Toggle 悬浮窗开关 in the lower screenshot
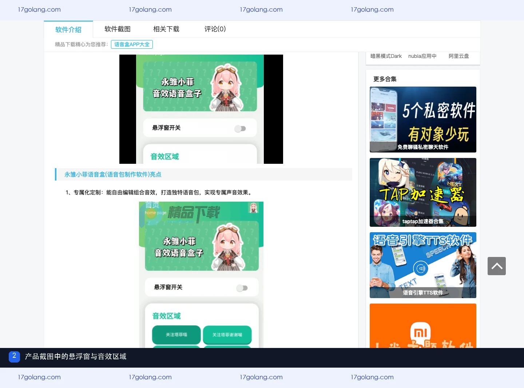This screenshot has width=524, height=388. 242,288
